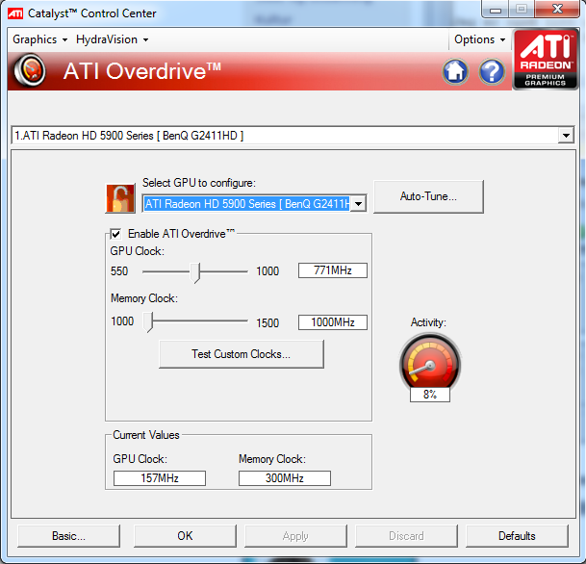Open Help via the blue question mark icon
Viewport: 586px width, 564px height.
[492, 71]
